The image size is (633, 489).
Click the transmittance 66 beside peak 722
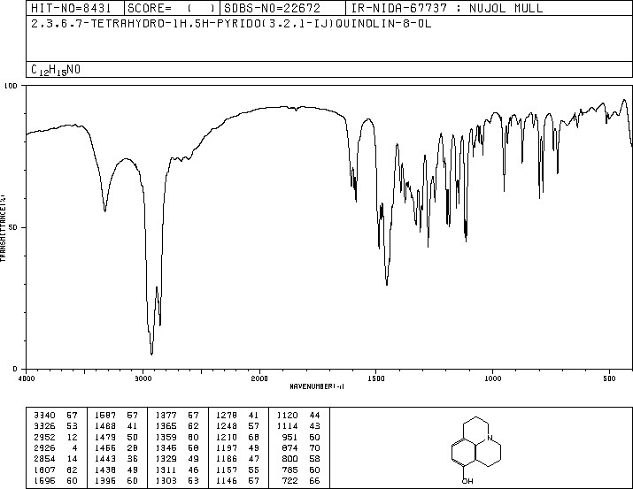coord(314,481)
